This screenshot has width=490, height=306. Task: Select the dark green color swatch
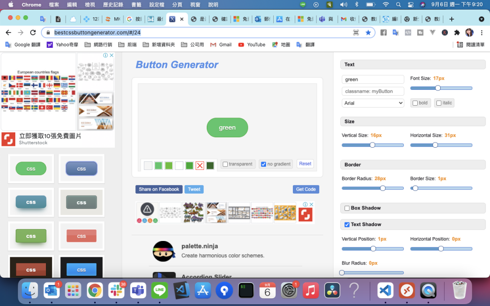(x=210, y=165)
